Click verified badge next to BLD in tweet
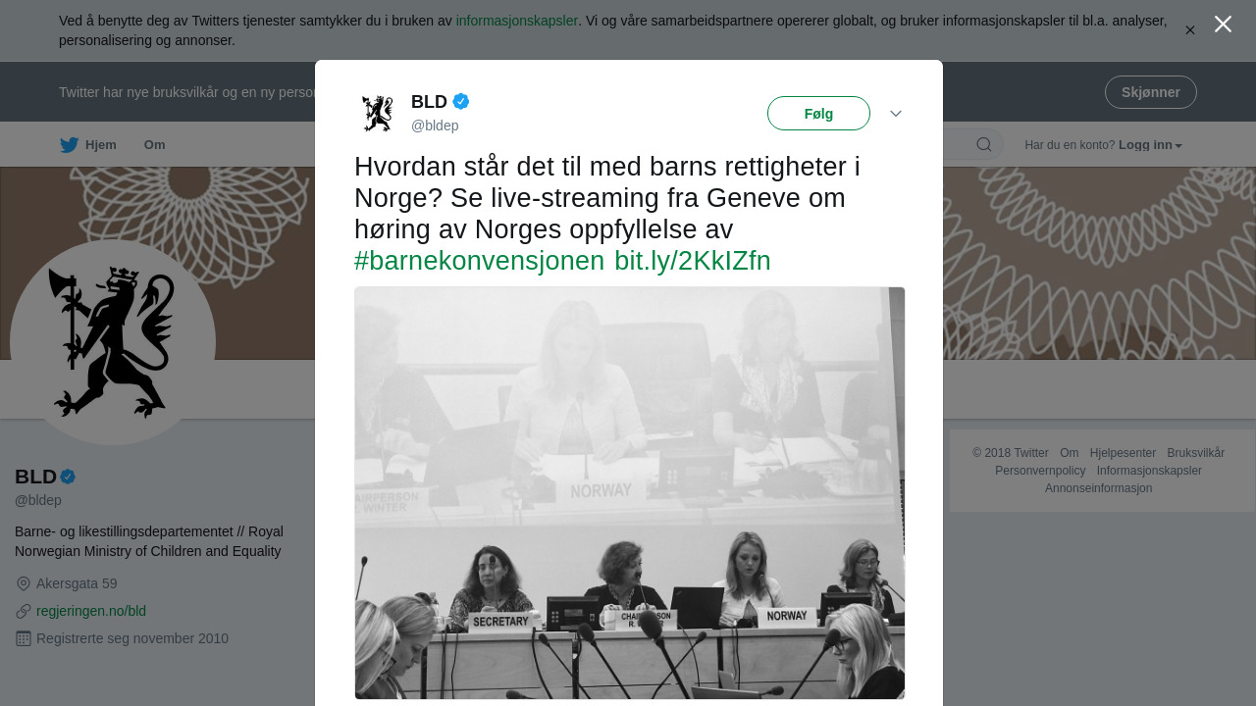Image resolution: width=1256 pixels, height=706 pixels. click(461, 101)
